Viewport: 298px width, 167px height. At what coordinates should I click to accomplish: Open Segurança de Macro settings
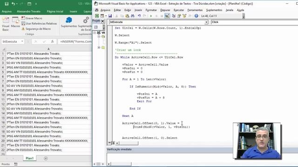[36, 29]
